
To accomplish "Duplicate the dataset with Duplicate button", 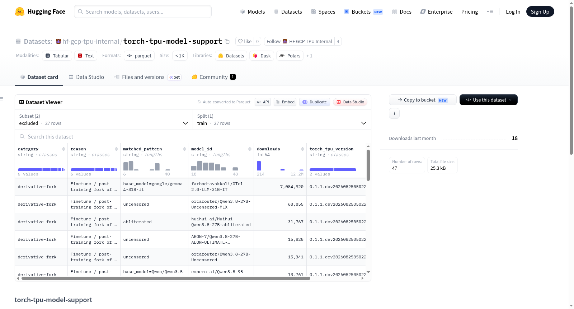I will 315,102.
